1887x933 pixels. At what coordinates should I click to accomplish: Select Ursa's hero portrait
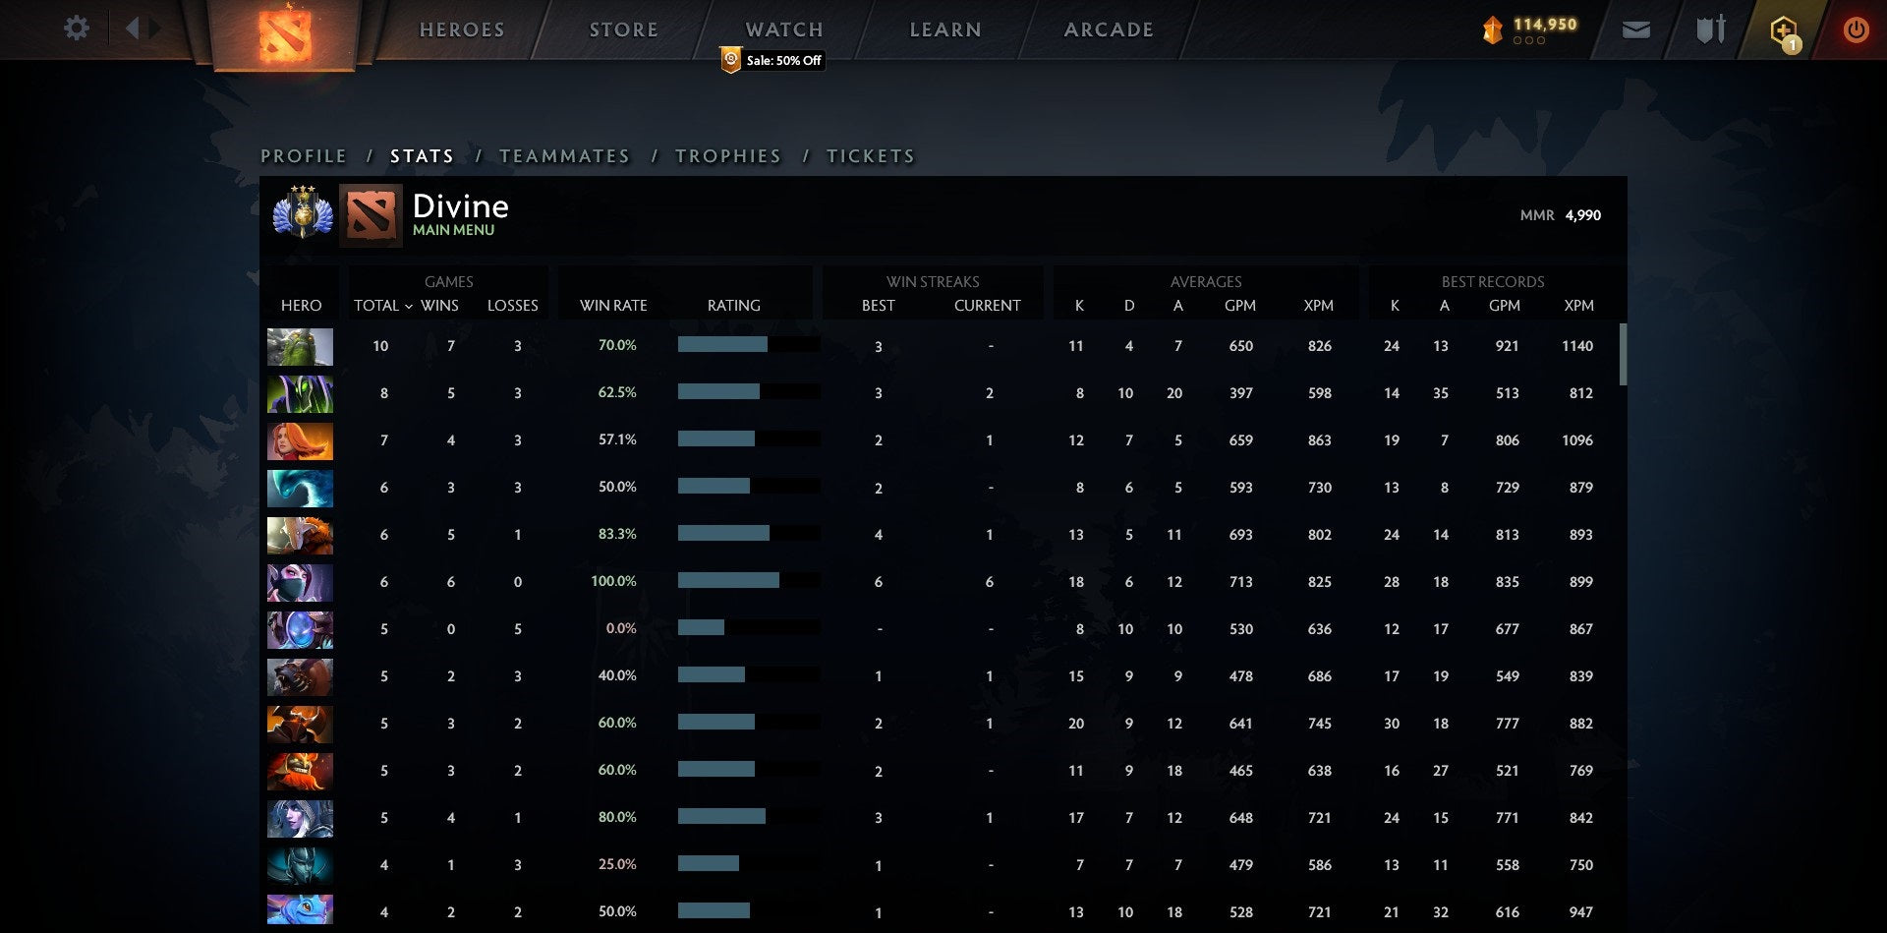[x=300, y=676]
